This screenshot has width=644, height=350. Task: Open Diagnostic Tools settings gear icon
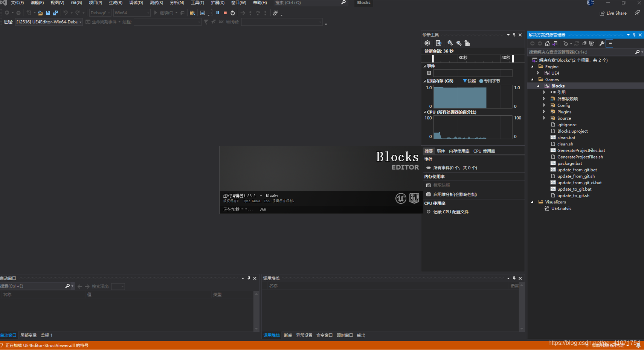[427, 43]
